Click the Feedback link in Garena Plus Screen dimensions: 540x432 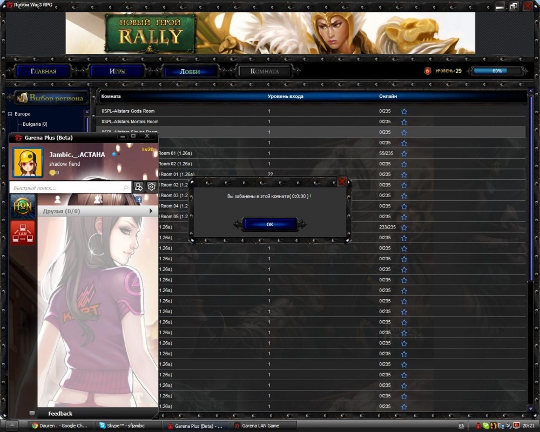point(60,414)
